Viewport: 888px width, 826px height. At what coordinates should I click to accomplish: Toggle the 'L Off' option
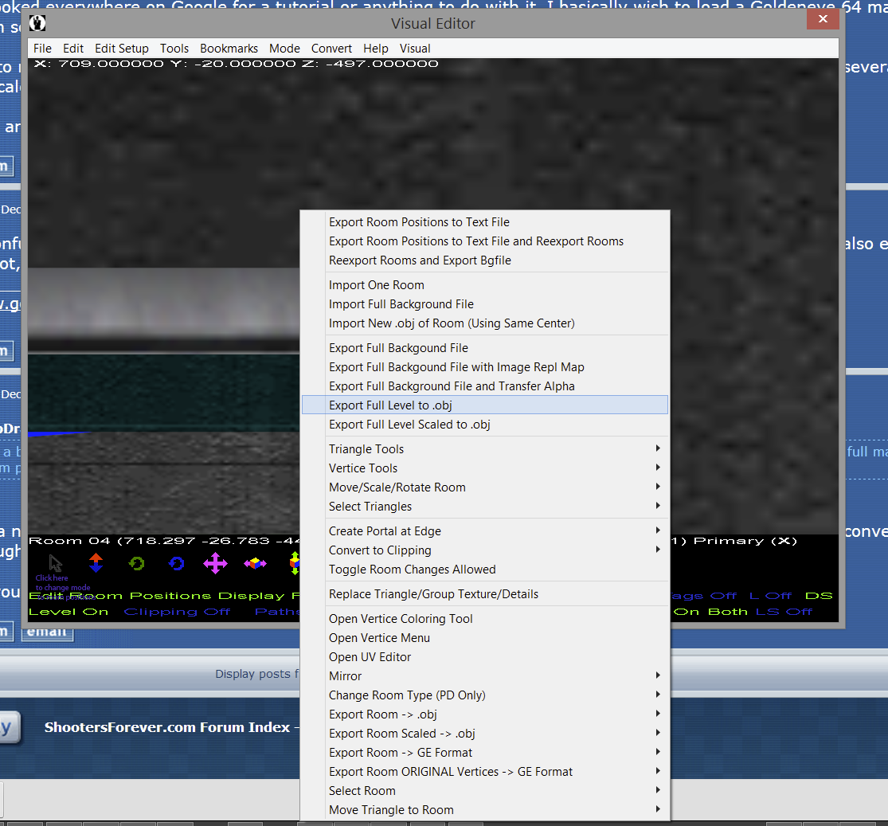pos(770,596)
